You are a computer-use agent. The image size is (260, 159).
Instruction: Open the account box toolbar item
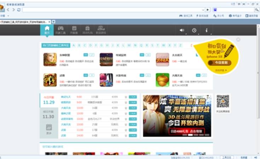point(235,16)
